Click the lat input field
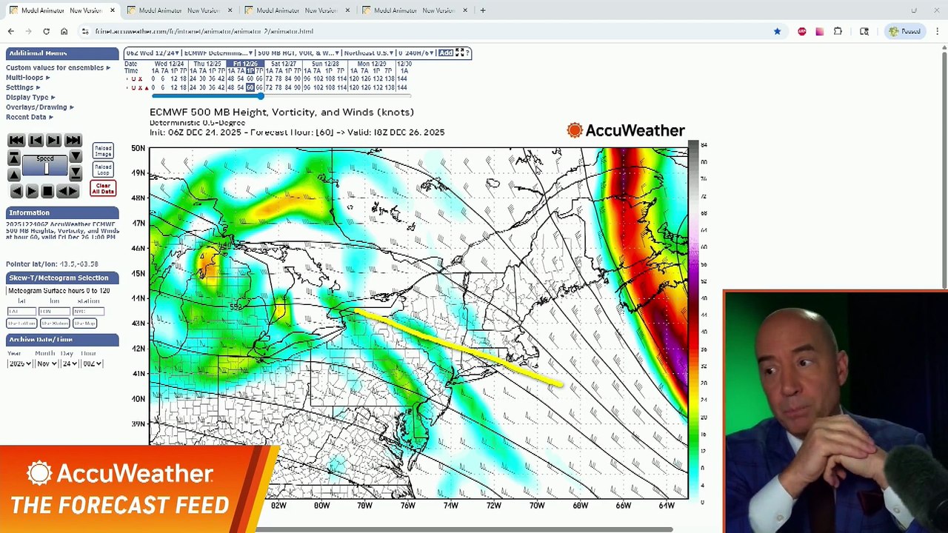Screen dimensions: 948x533 pyautogui.click(x=21, y=312)
